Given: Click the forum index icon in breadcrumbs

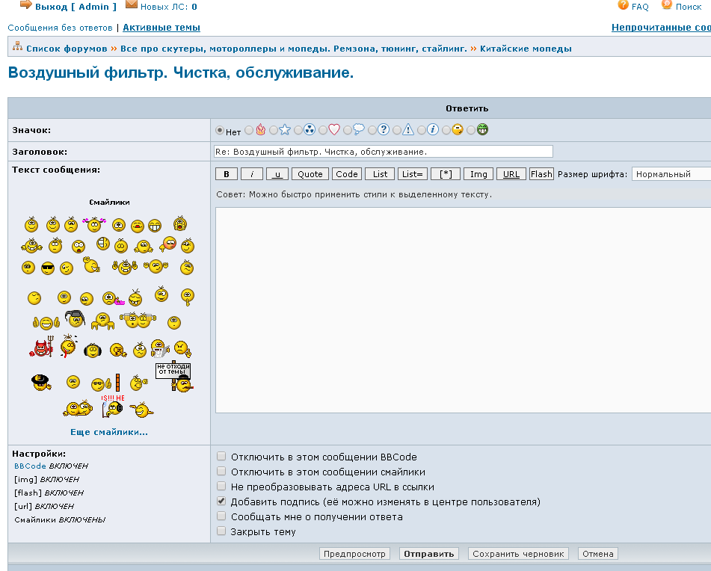Looking at the screenshot, I should (x=17, y=48).
